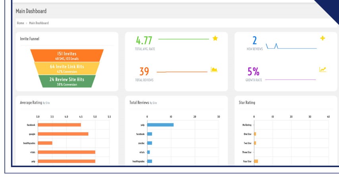Click the Main Dashboard breadcrumb entry
Viewport: 339px width, 177px height.
click(39, 23)
